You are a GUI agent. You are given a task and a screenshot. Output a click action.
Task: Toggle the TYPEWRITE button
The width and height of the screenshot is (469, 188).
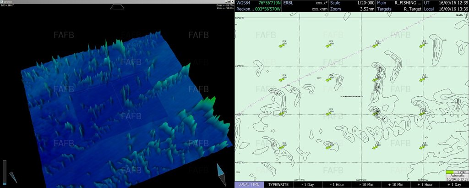click(x=278, y=184)
